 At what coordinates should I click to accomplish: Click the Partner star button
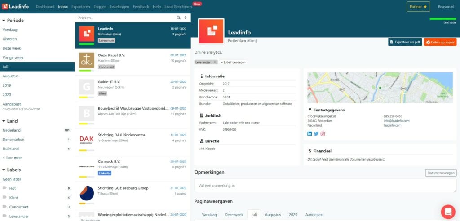[418, 6]
